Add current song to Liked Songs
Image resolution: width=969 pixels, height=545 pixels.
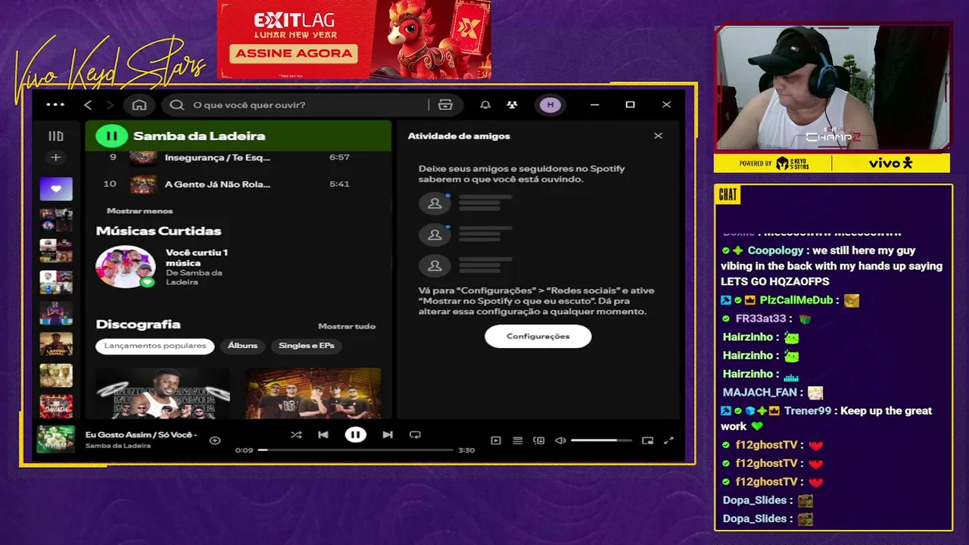click(x=215, y=441)
